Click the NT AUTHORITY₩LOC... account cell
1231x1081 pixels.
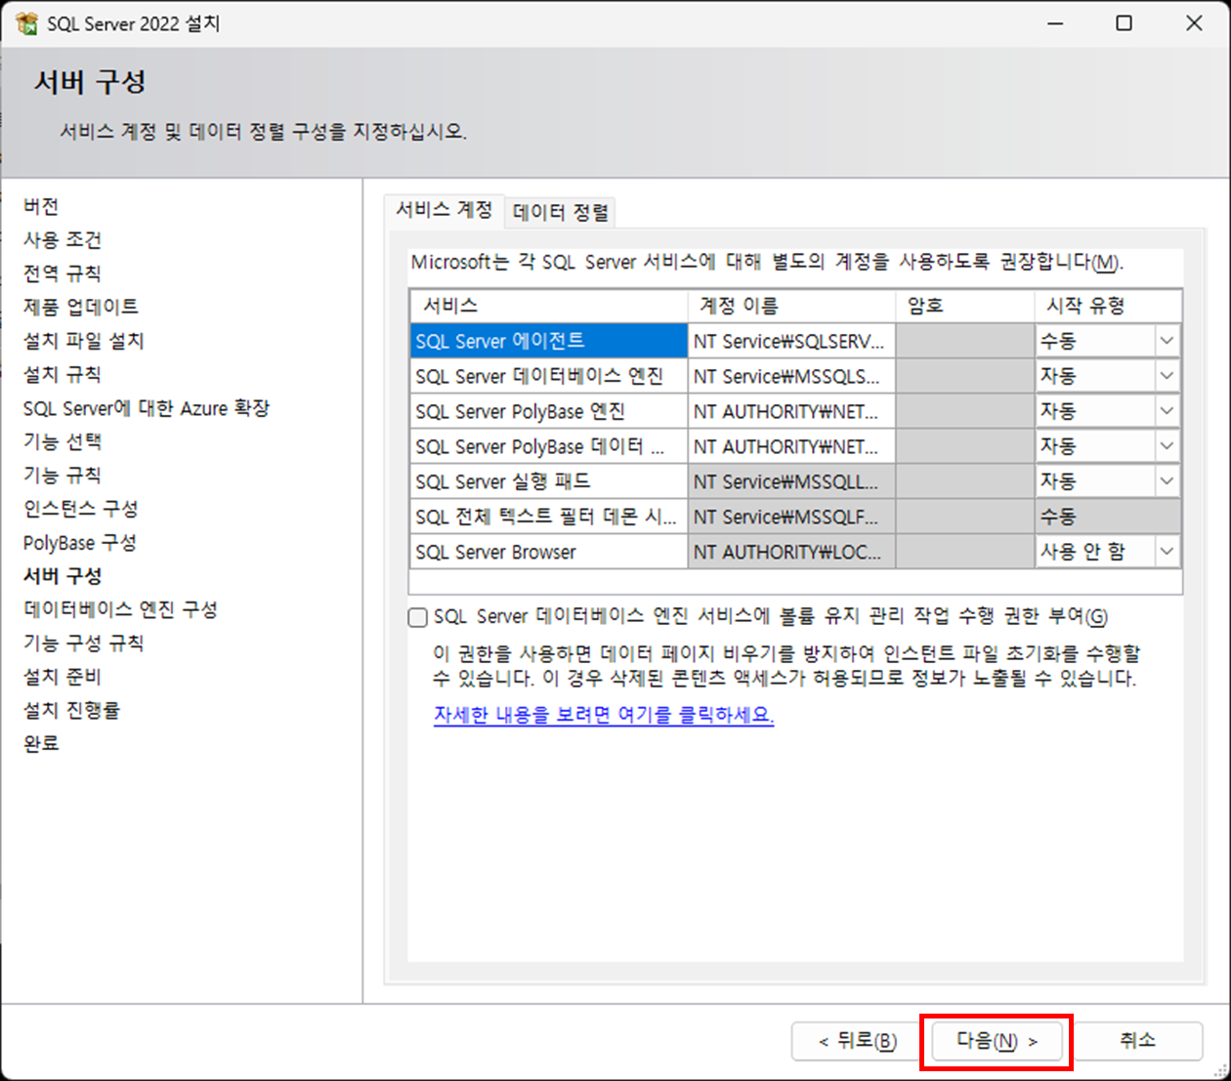coord(791,552)
